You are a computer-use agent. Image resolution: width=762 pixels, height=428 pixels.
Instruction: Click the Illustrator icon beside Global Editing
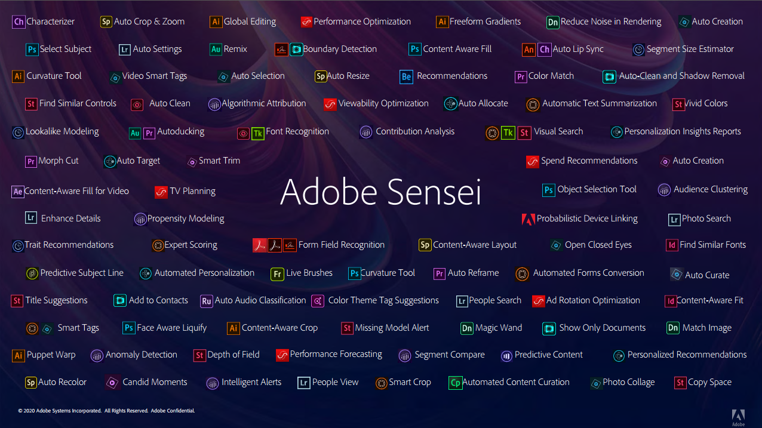(216, 22)
